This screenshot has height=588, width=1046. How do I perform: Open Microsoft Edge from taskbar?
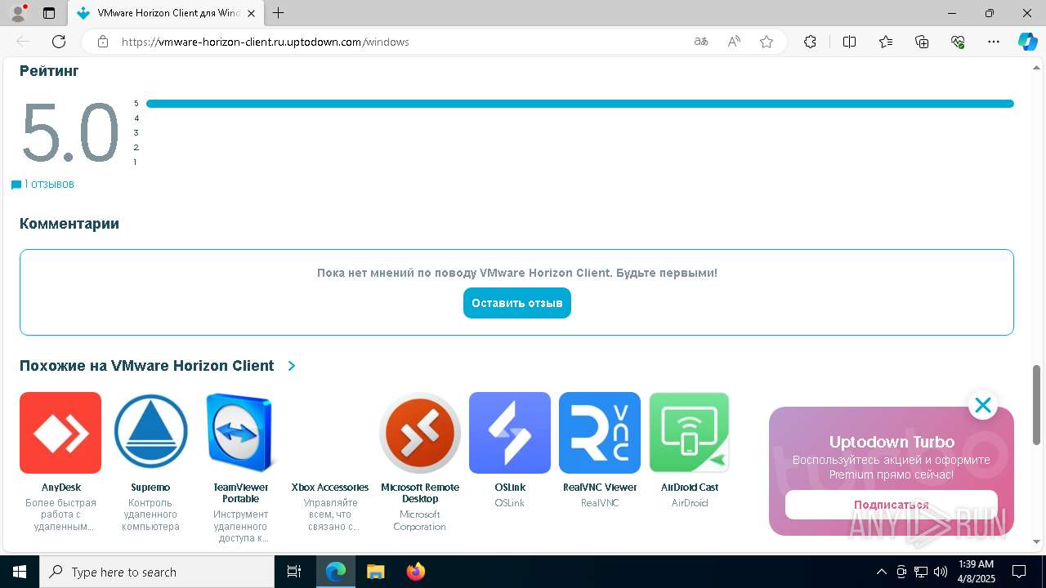pos(336,572)
